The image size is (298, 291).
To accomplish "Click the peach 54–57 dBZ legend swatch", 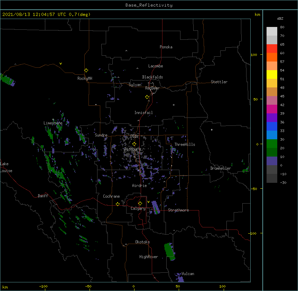I will [272, 66].
